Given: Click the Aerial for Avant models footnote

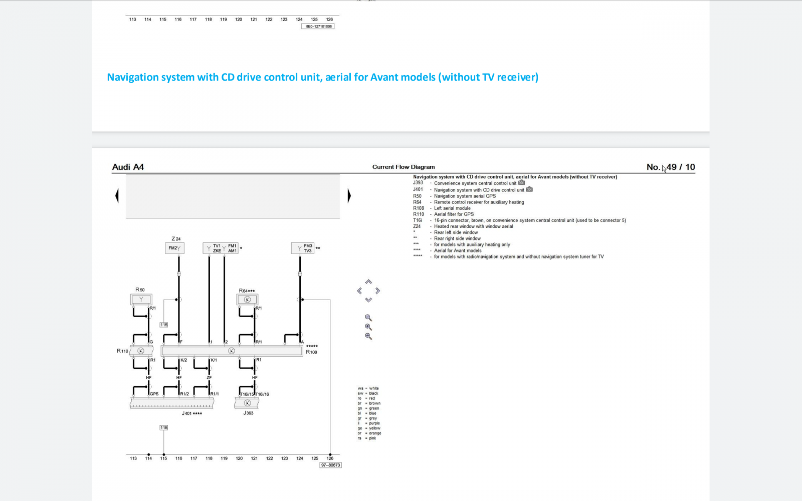Looking at the screenshot, I should tap(458, 250).
